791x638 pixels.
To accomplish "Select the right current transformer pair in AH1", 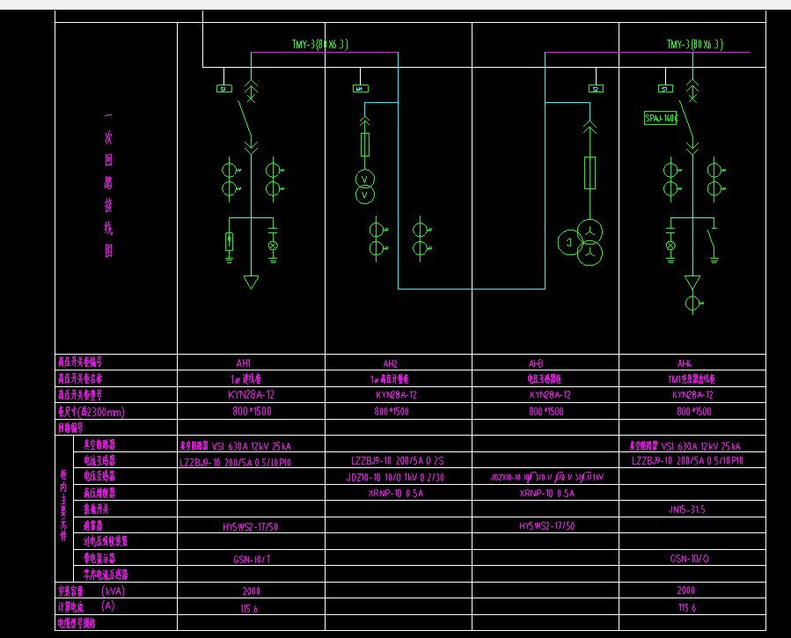I will 274,179.
